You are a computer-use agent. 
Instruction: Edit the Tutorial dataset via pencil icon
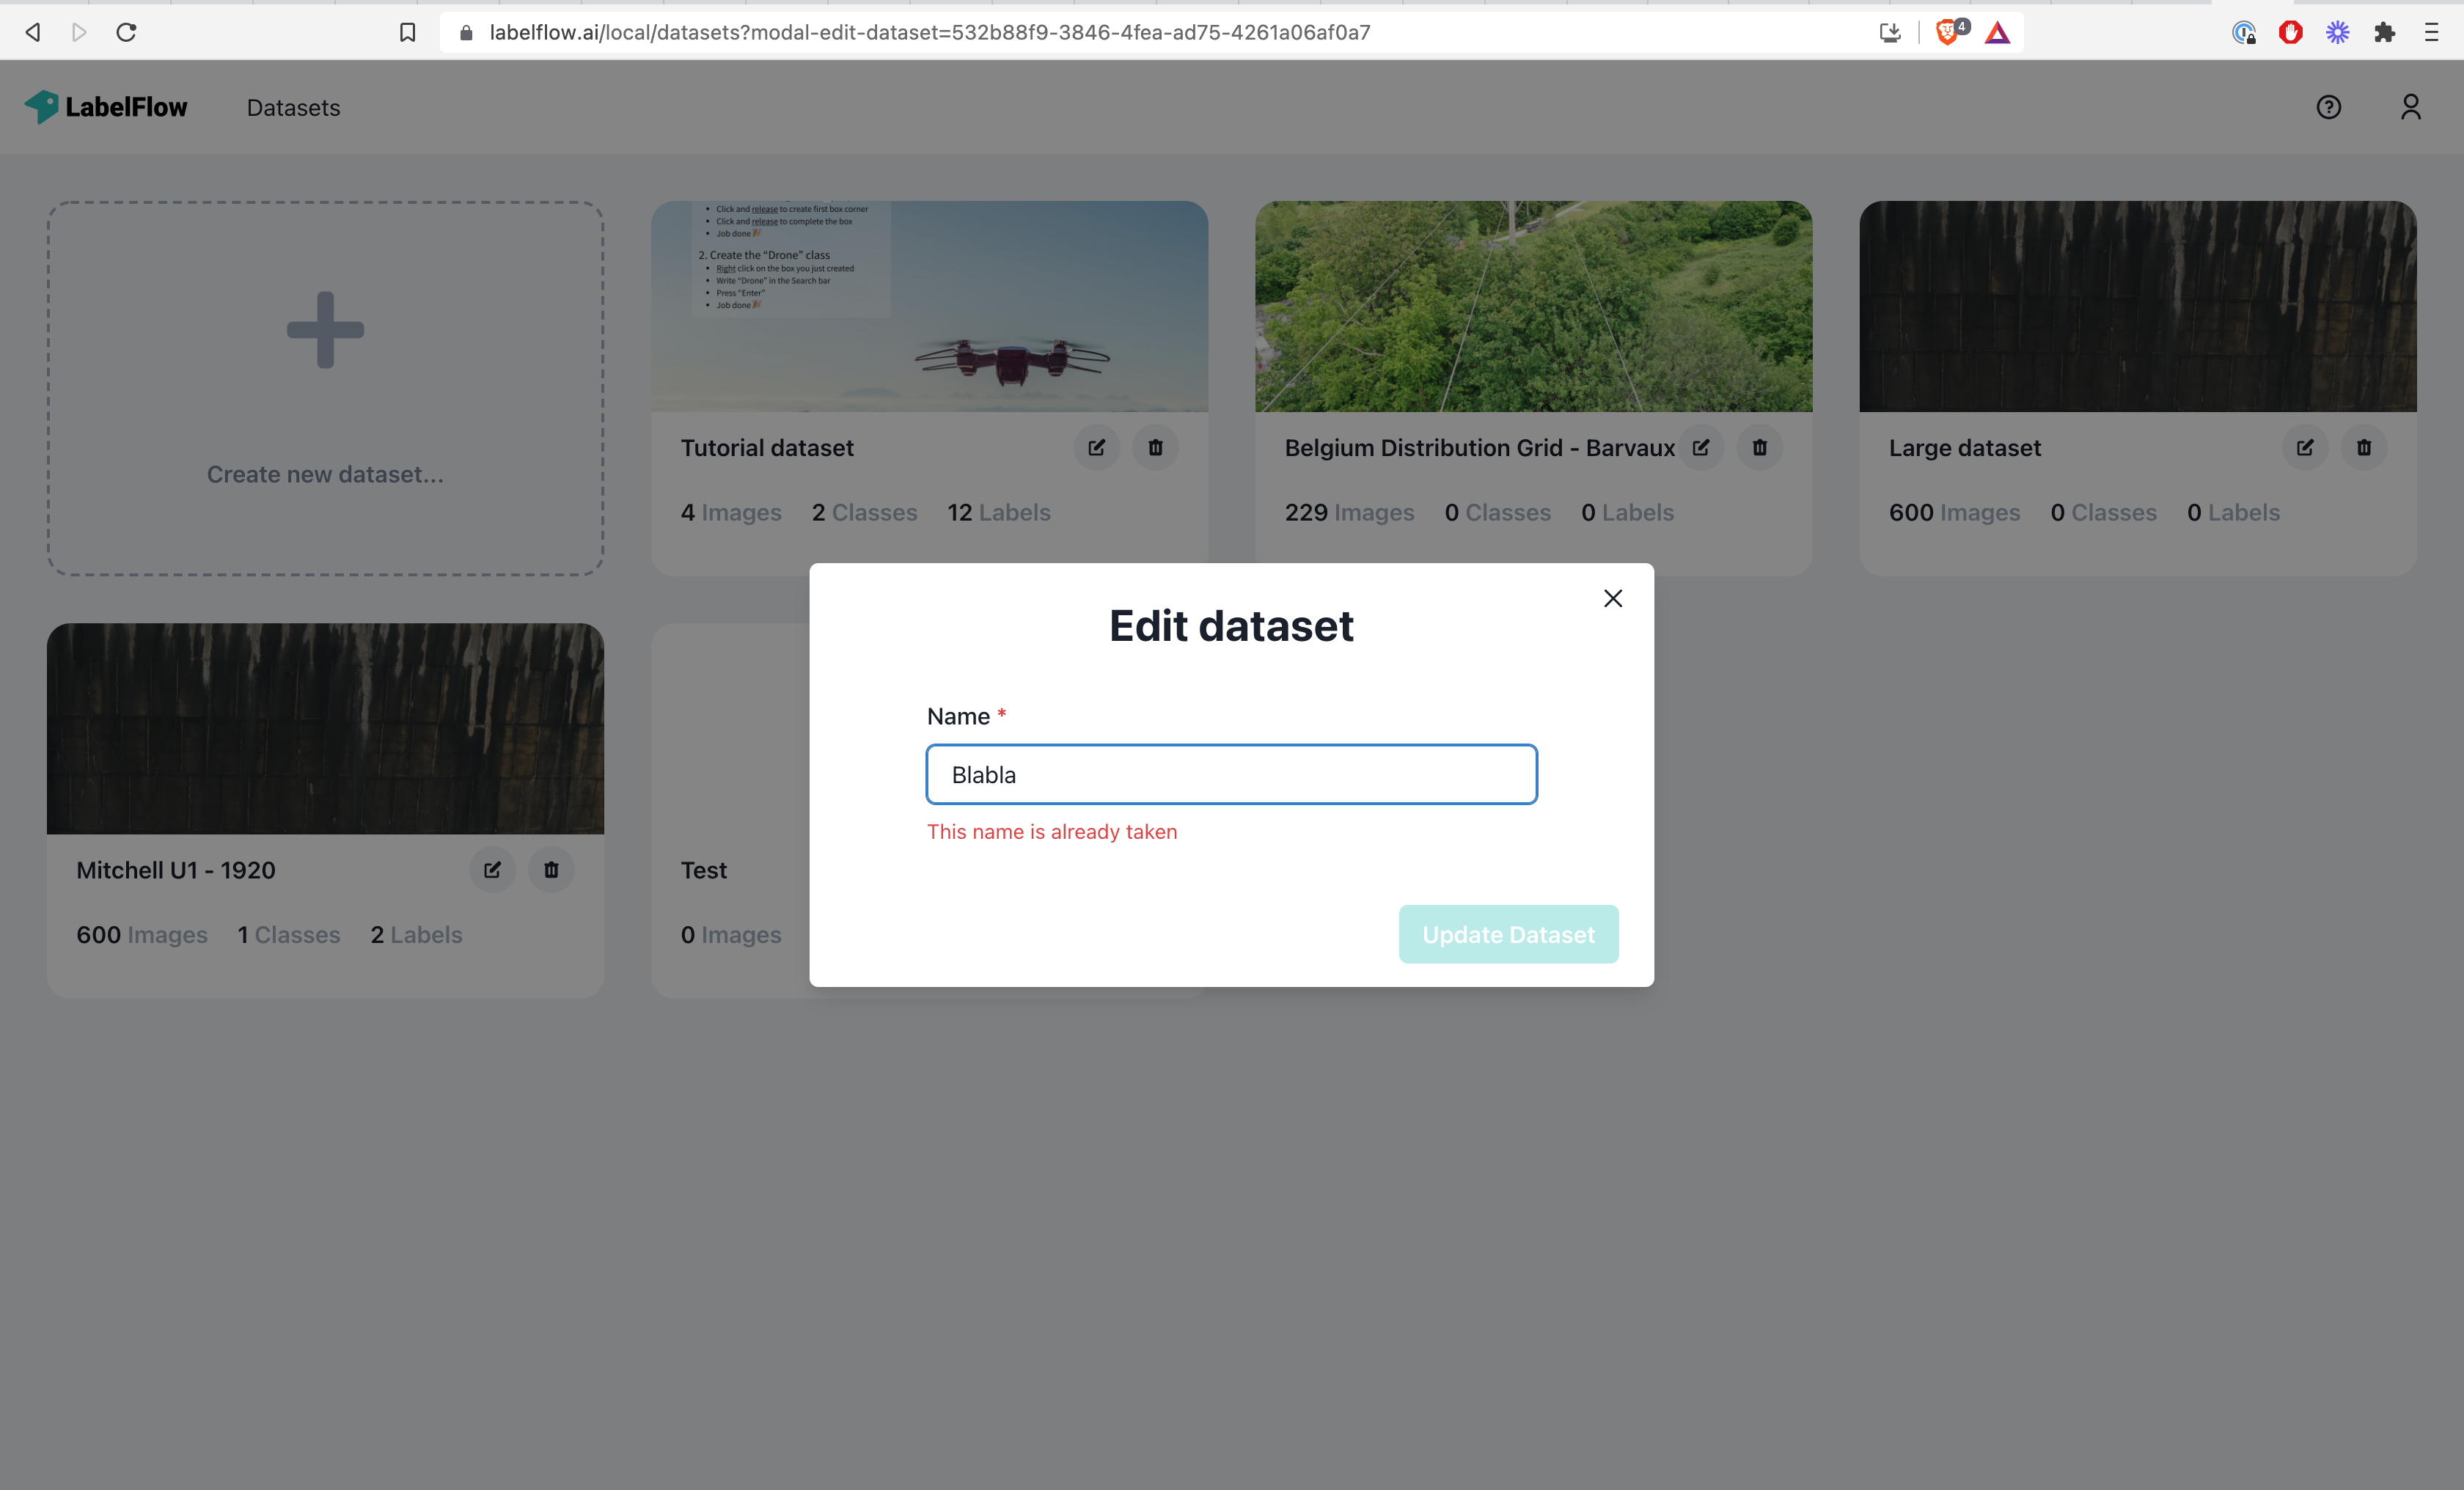1096,447
